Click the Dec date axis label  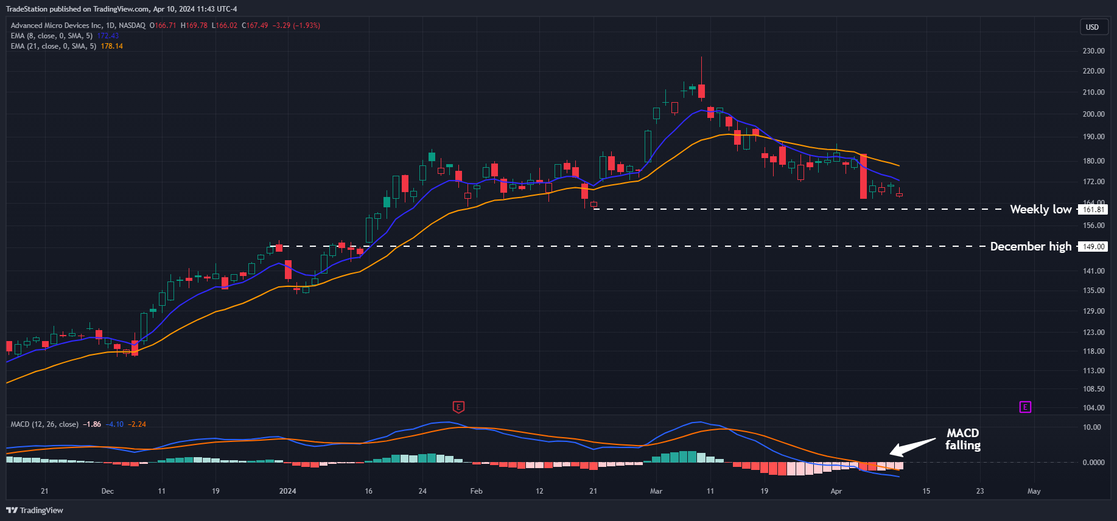coord(107,491)
